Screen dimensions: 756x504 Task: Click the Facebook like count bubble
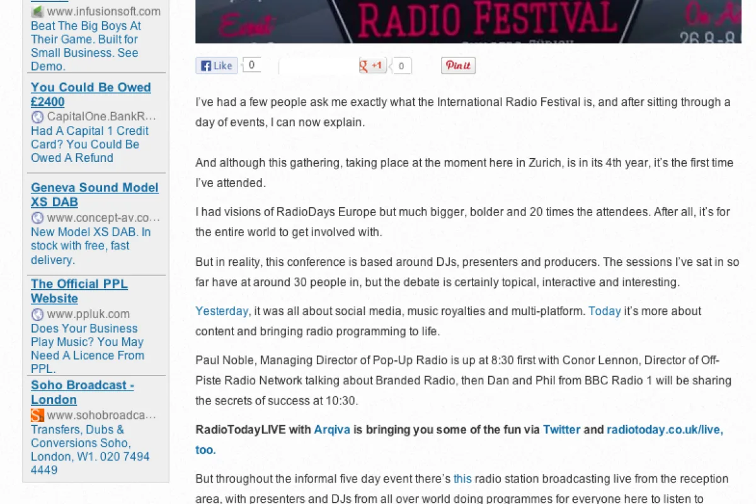[x=253, y=65]
